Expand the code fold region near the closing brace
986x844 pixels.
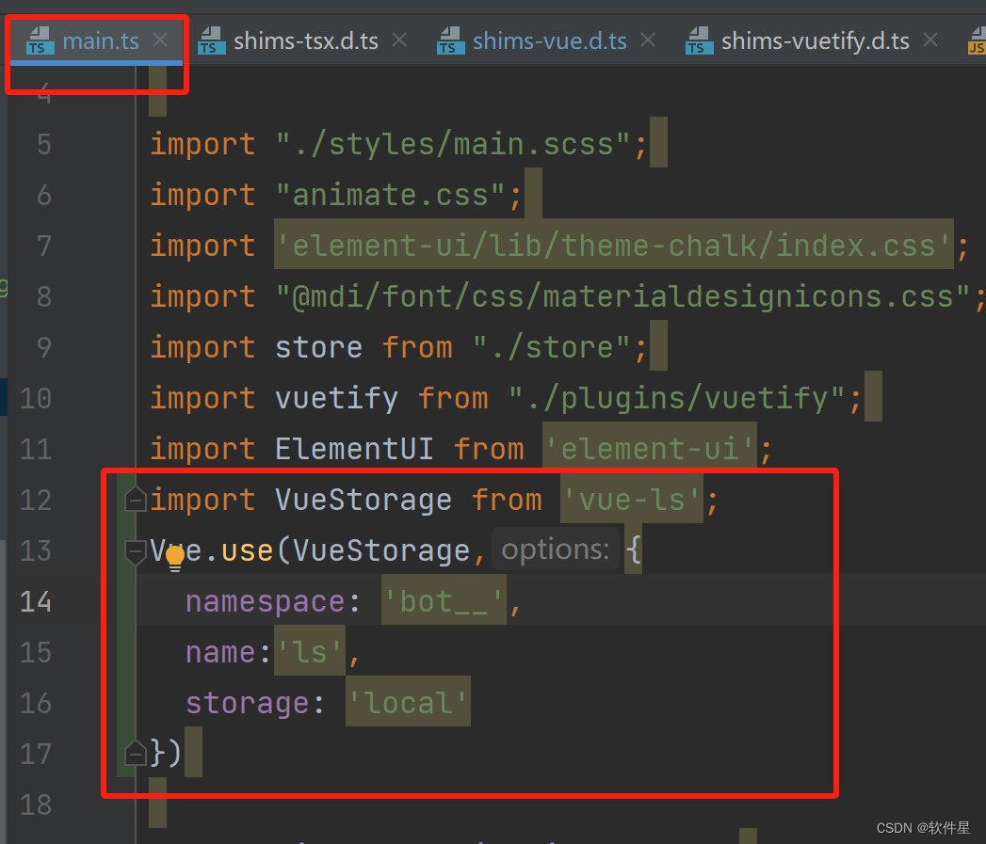coord(135,753)
